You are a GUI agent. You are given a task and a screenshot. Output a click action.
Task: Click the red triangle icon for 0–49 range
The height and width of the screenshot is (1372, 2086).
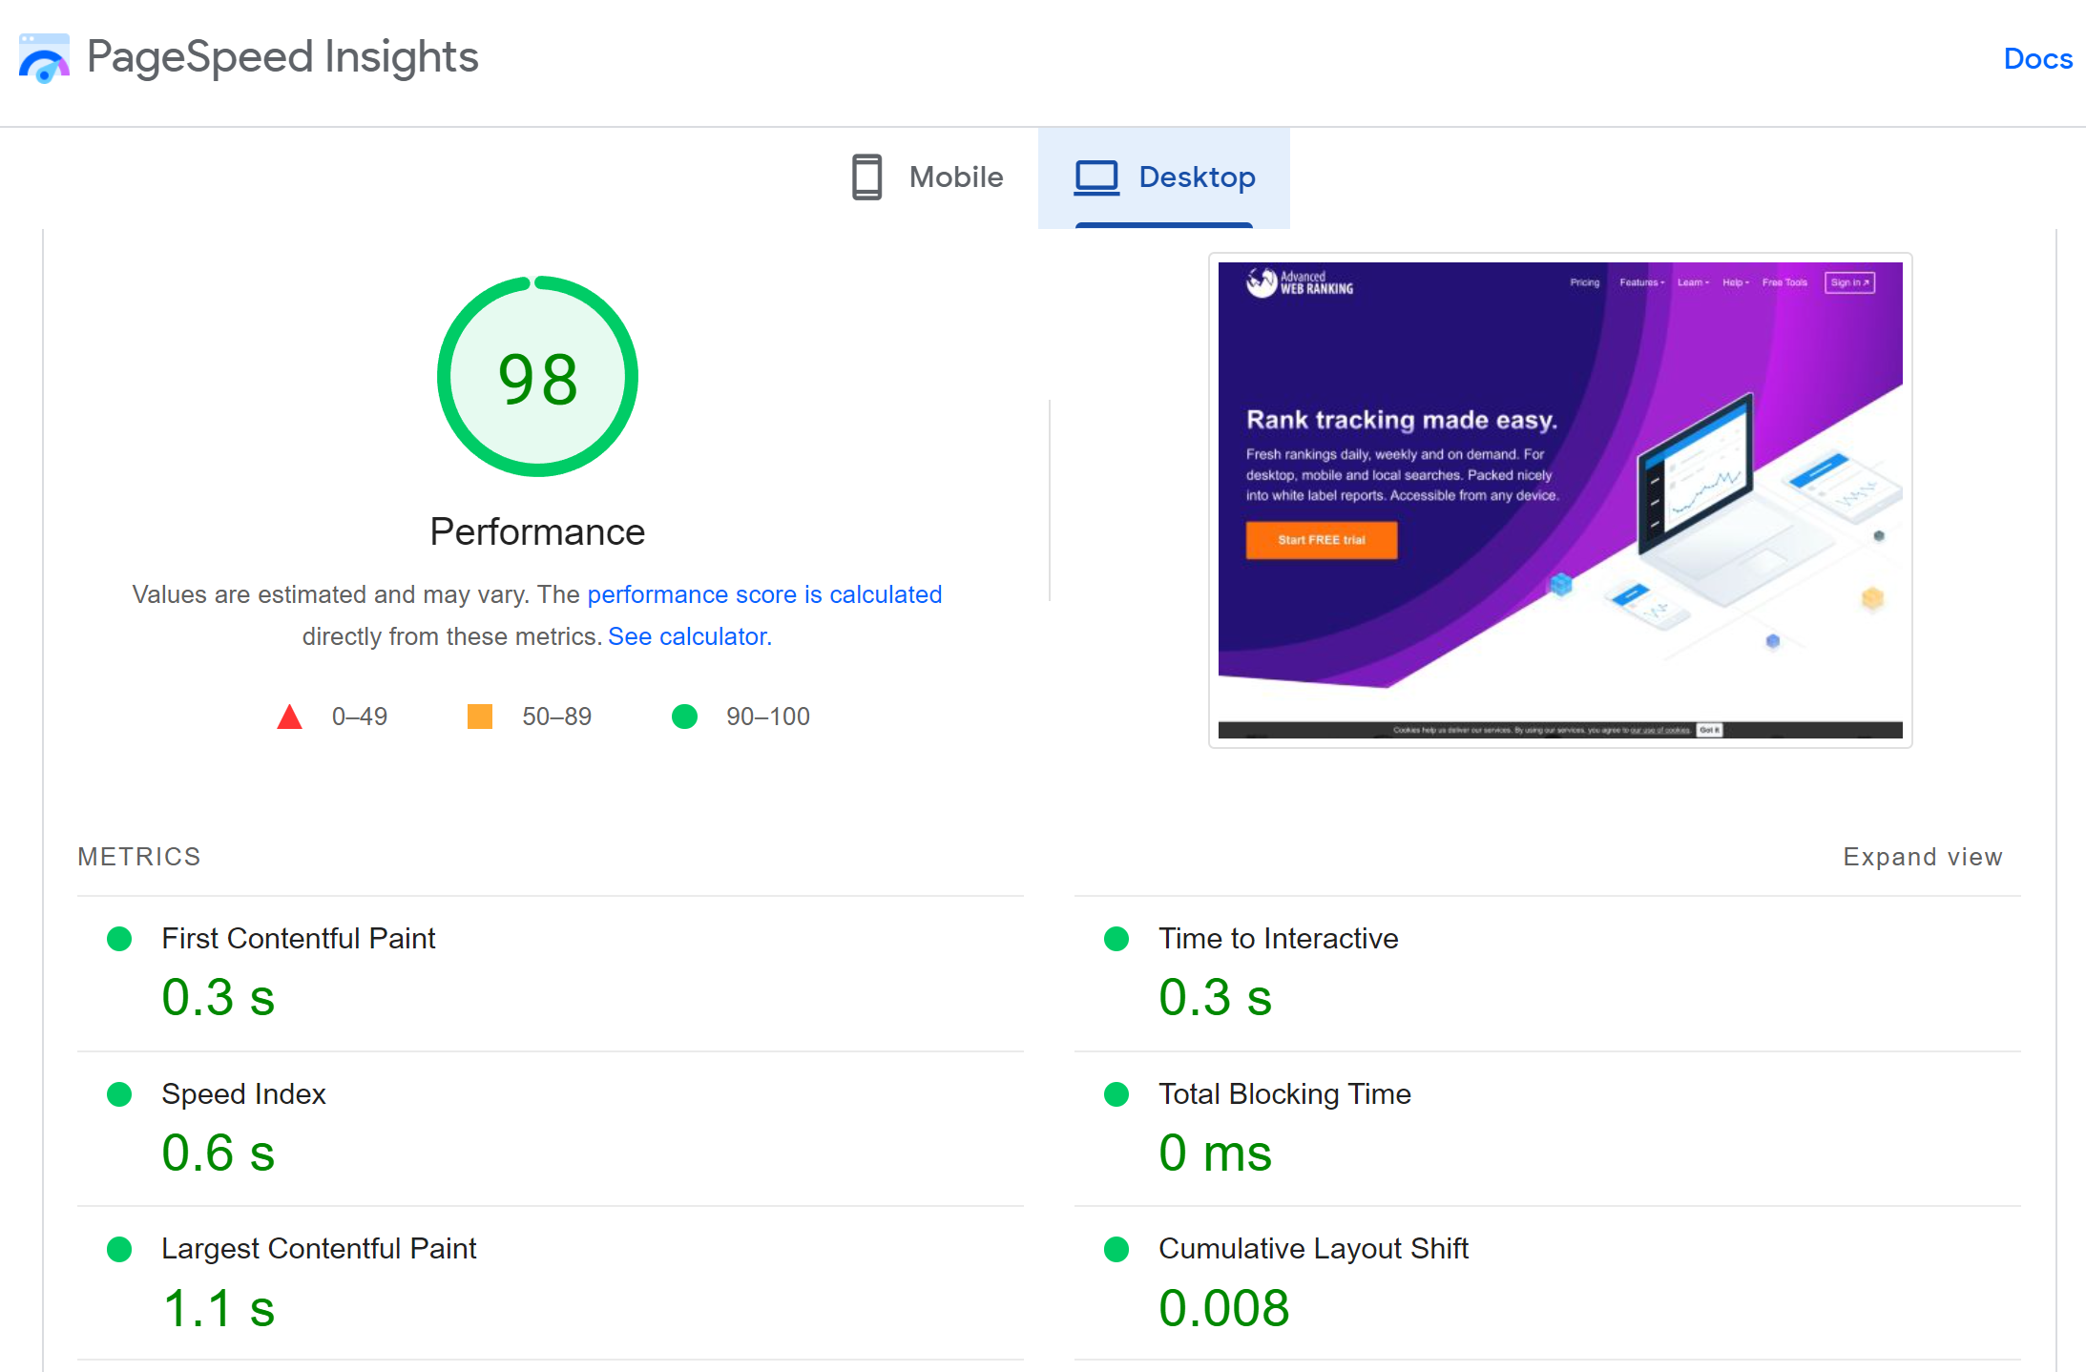pyautogui.click(x=289, y=716)
